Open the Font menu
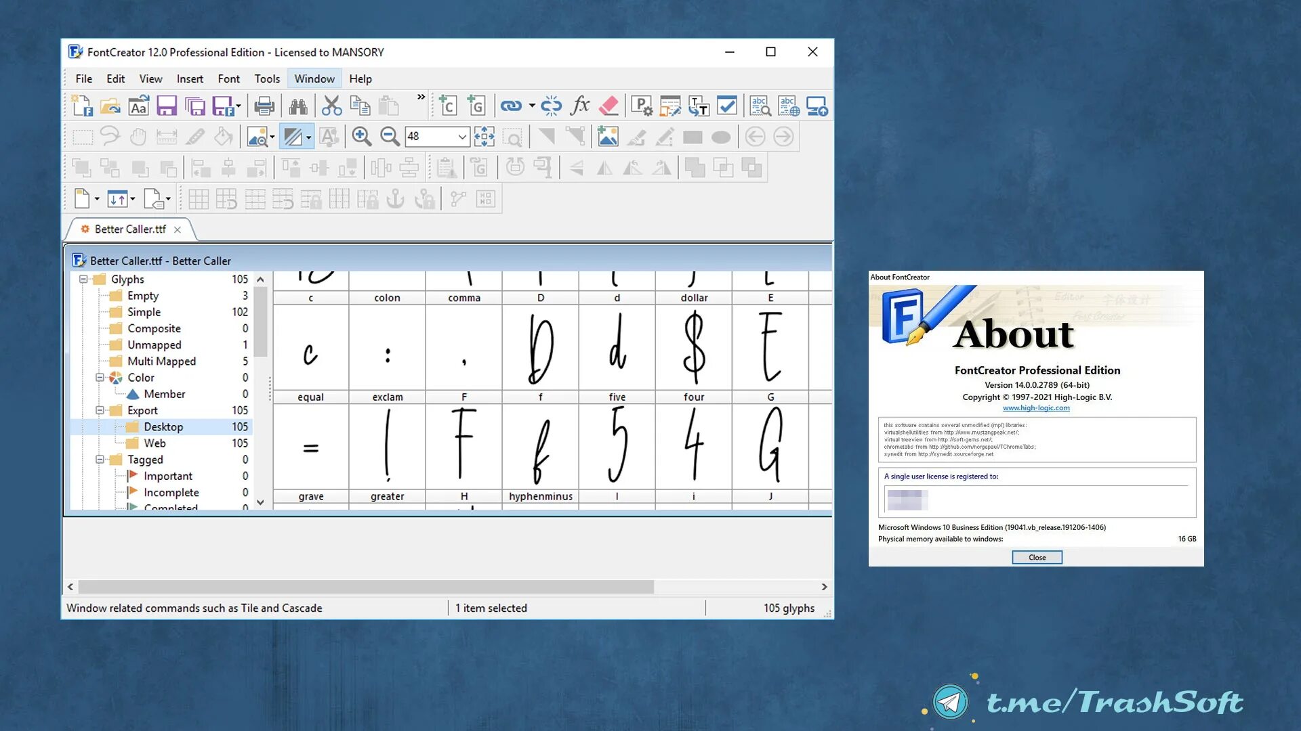The height and width of the screenshot is (731, 1301). coord(229,79)
